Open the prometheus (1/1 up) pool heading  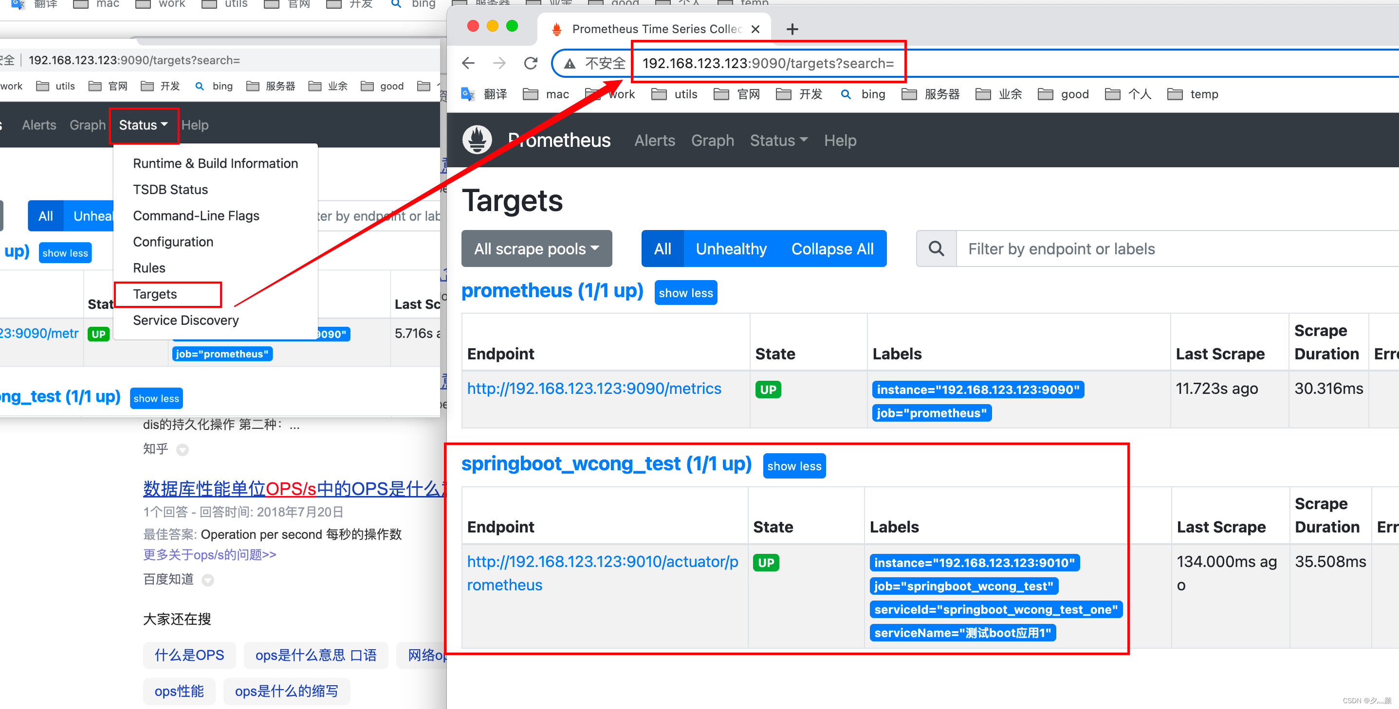[552, 291]
